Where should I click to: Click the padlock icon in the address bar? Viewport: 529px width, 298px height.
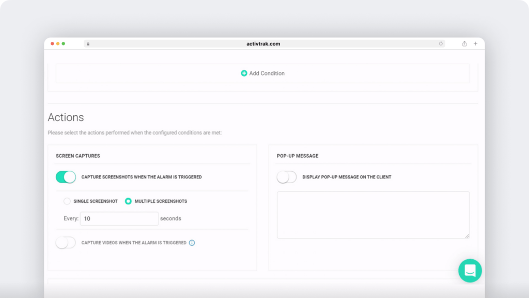pyautogui.click(x=88, y=43)
